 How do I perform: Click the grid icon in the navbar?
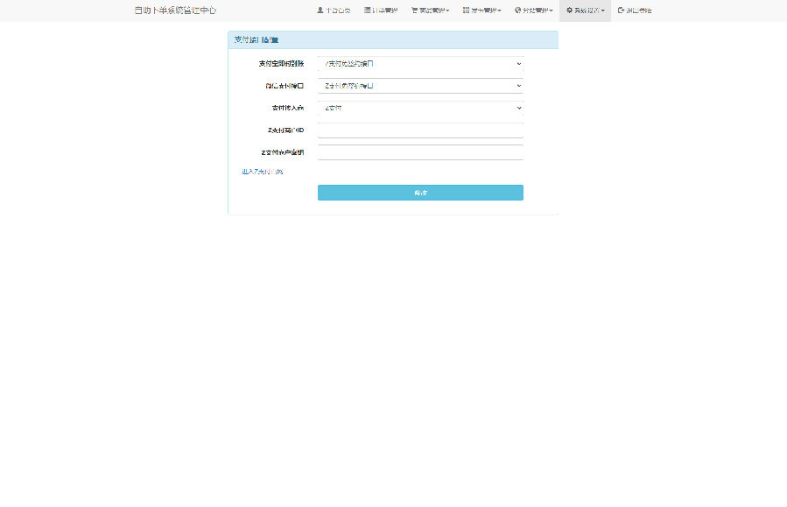[x=466, y=11]
